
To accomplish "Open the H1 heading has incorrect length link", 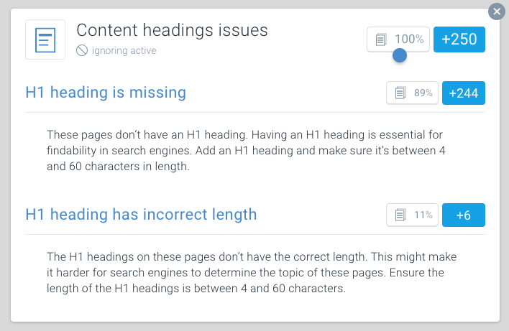I will pos(141,215).
